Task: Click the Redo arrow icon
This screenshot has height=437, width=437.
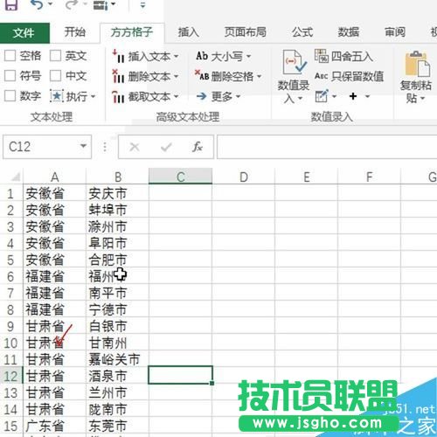Action: point(72,4)
